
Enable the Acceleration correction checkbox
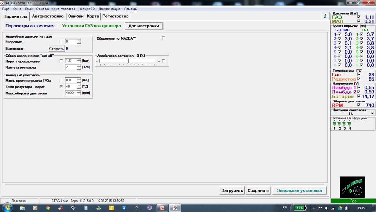point(163,61)
